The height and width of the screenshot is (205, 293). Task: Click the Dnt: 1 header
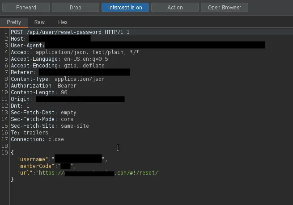point(20,106)
